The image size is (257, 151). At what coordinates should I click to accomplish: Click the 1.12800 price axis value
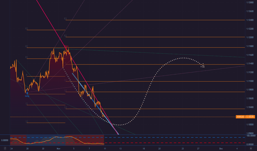click(250, 2)
